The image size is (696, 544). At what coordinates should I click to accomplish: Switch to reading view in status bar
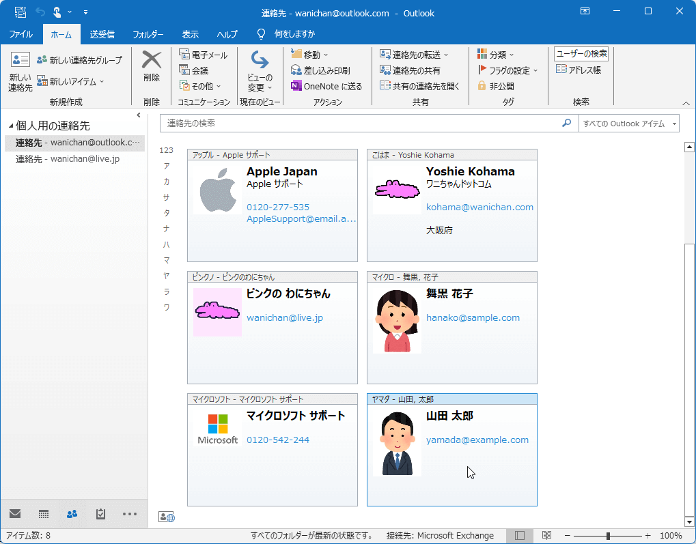pos(547,536)
